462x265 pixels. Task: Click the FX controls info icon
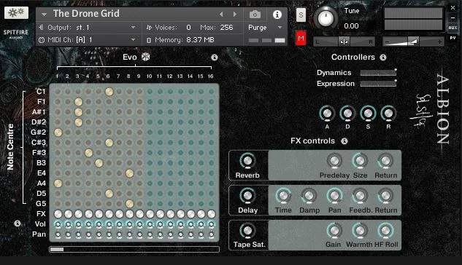tap(344, 141)
